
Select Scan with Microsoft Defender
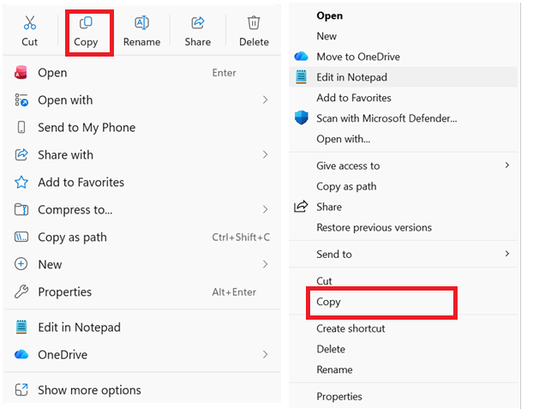(404, 118)
